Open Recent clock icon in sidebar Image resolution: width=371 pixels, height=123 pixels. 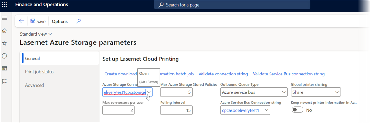pos(4,56)
